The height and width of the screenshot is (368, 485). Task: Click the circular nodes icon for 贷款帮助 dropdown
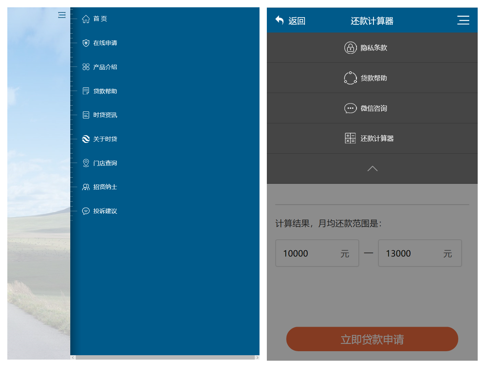(350, 78)
